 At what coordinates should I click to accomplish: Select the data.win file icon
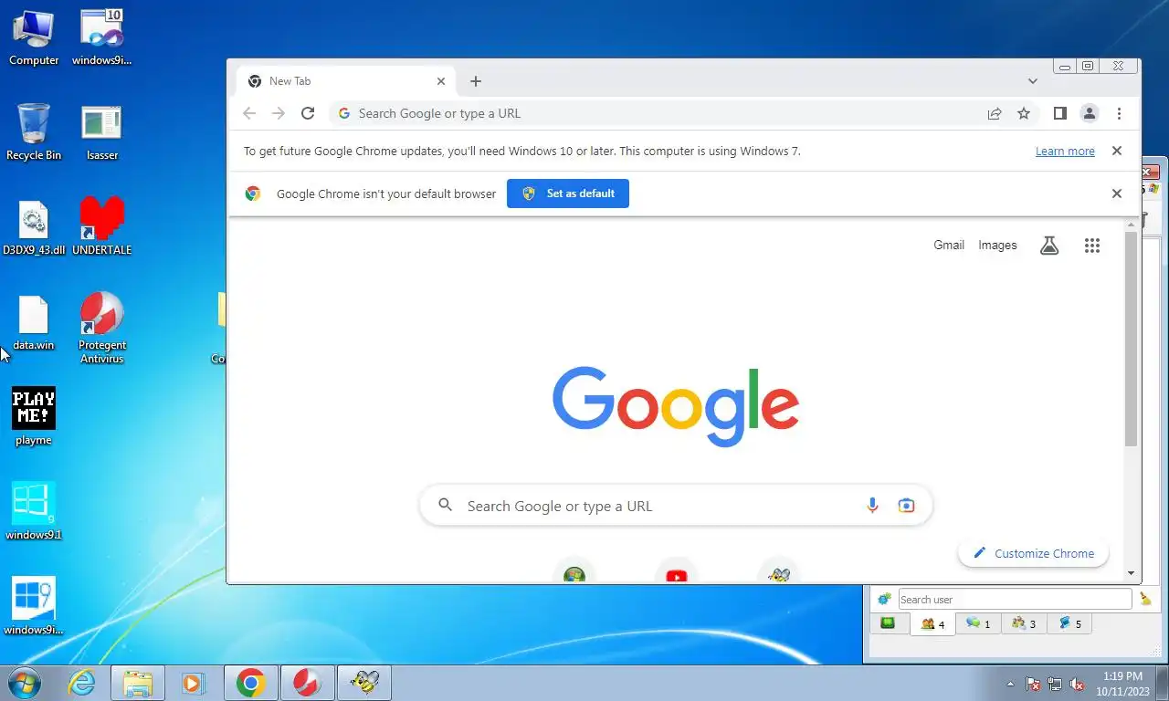34,322
